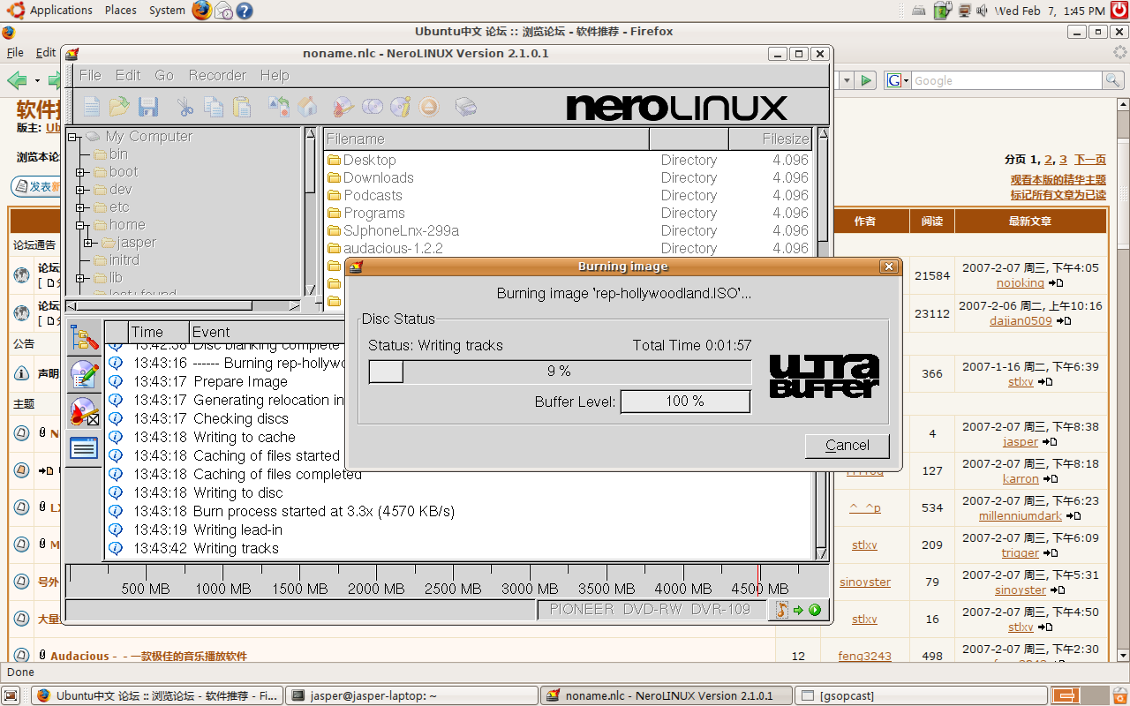The width and height of the screenshot is (1130, 706).
Task: Eject the disc with the orange eject icon
Action: [430, 108]
